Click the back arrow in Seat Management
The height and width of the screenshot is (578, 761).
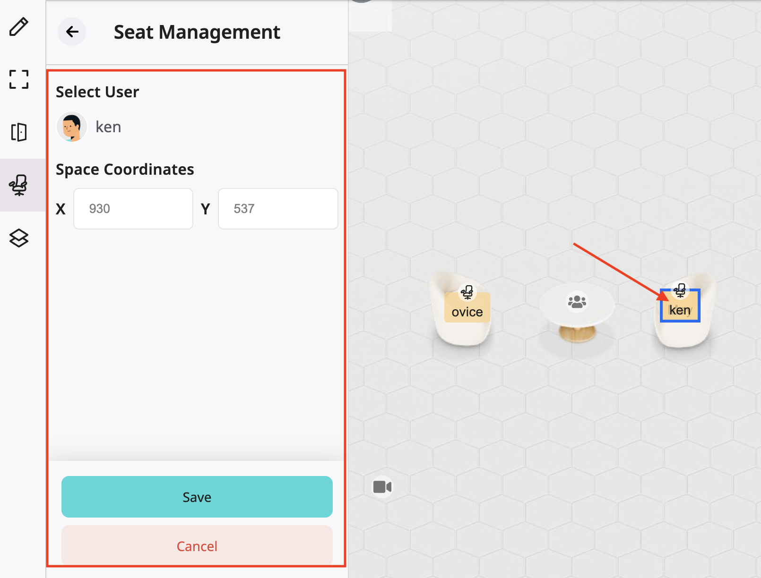coord(71,32)
